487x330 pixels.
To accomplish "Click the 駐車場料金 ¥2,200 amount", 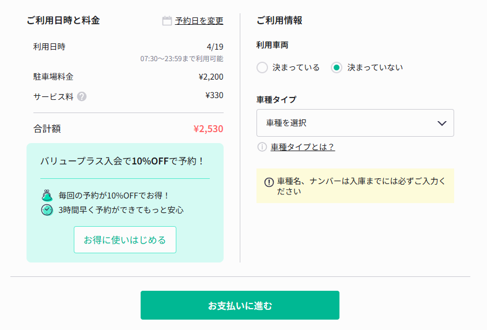I will (x=210, y=77).
